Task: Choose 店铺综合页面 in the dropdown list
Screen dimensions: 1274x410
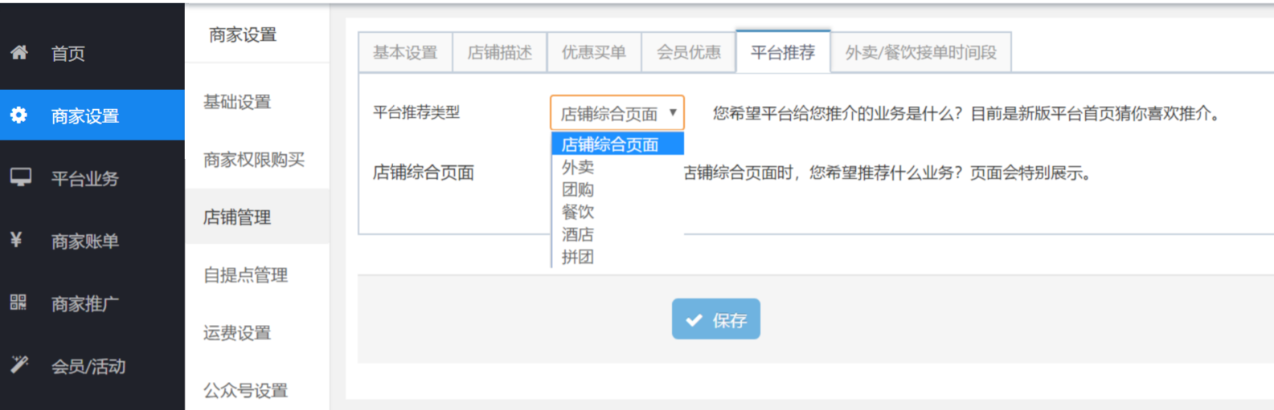Action: point(617,144)
